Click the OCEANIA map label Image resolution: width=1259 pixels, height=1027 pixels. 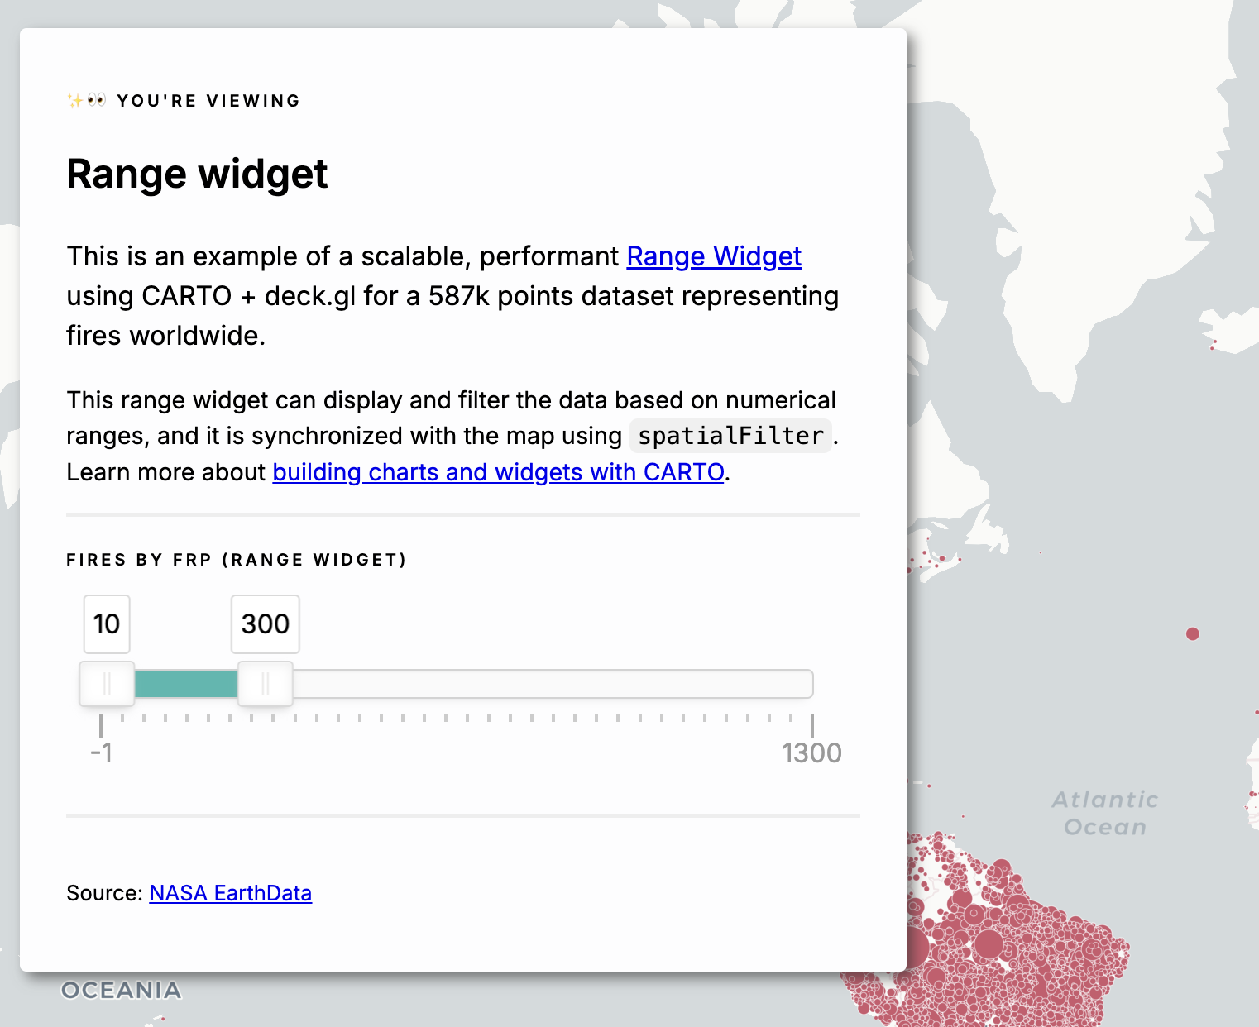[x=121, y=990]
